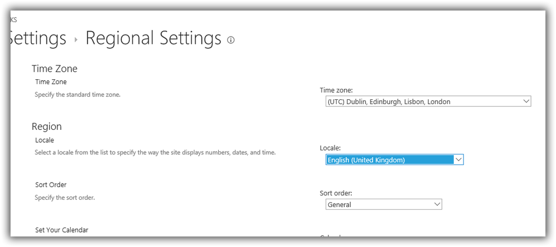Screen dimensions: 556x247
Task: Open the General sort order combo box
Action: coord(378,205)
